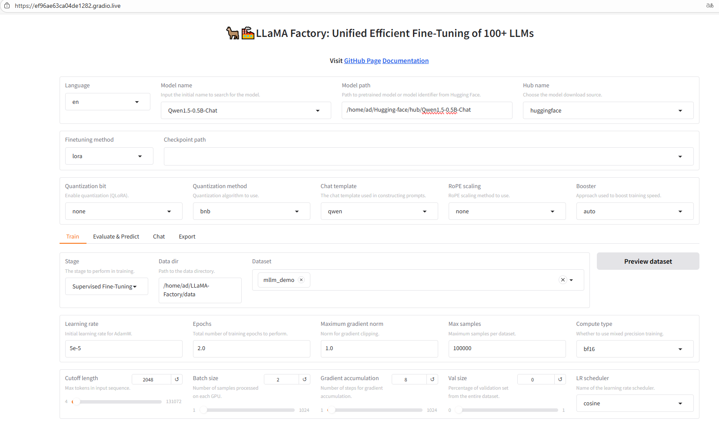The image size is (719, 424).
Task: Click the Max samples input field
Action: [x=507, y=348]
